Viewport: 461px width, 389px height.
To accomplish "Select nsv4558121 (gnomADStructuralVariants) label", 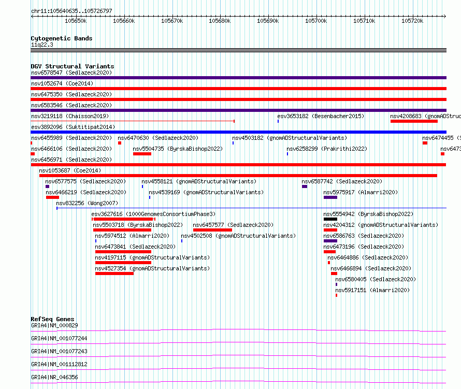I will pyautogui.click(x=199, y=181).
